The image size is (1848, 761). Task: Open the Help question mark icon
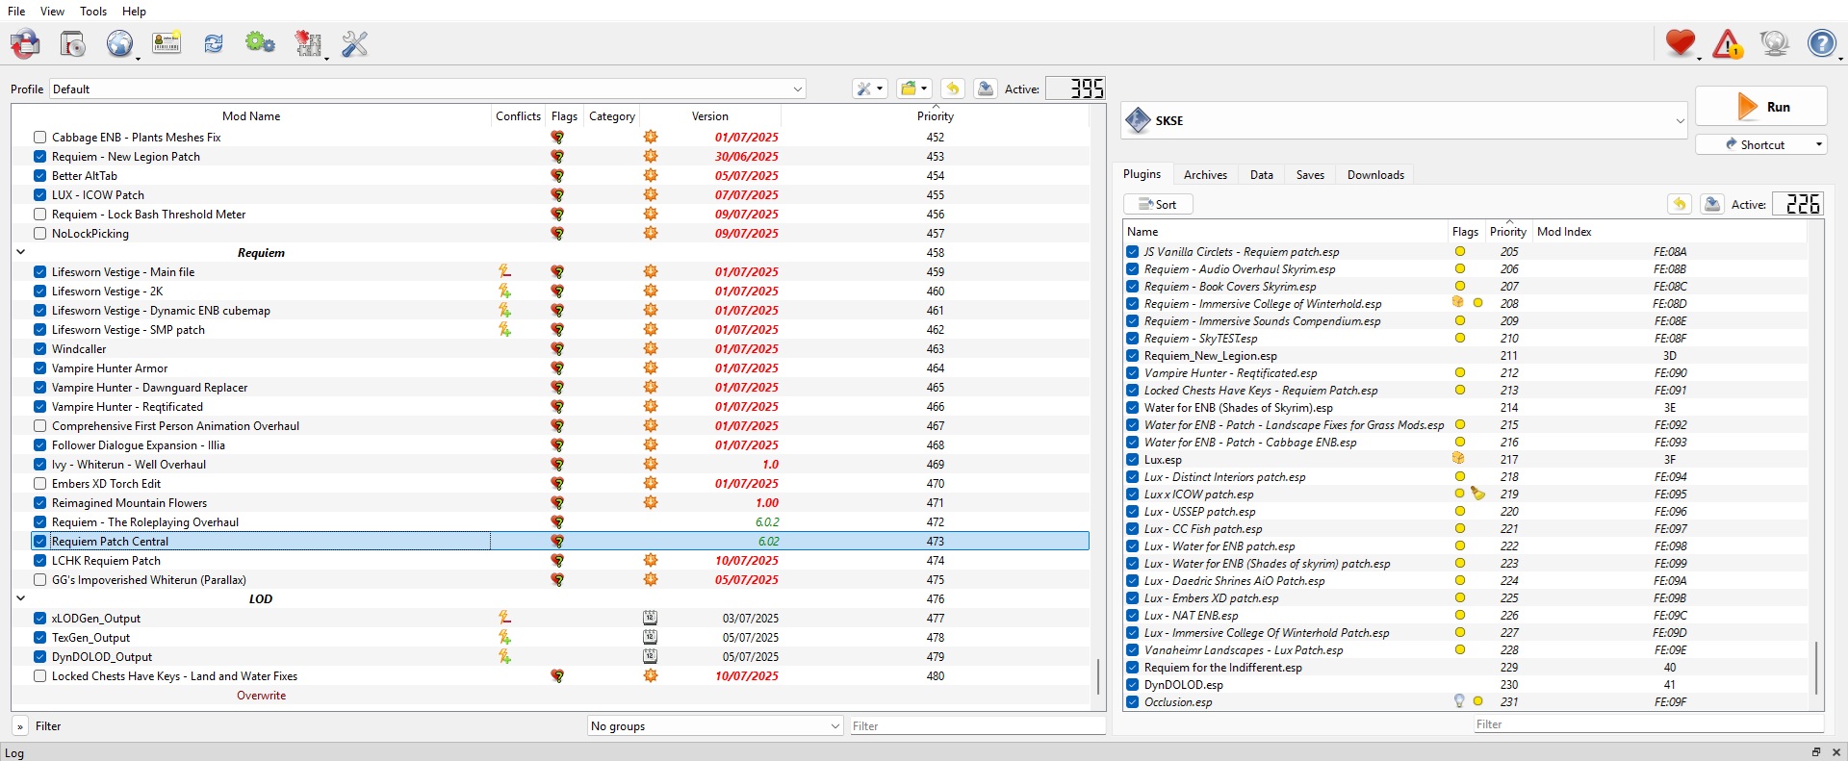click(1821, 43)
